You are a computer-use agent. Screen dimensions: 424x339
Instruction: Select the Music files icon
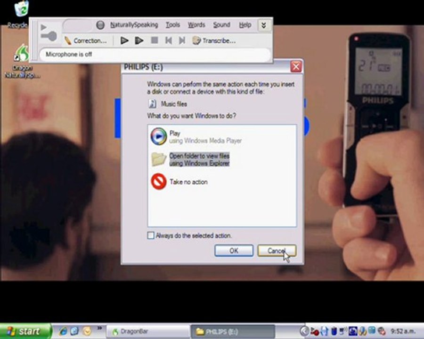[152, 104]
